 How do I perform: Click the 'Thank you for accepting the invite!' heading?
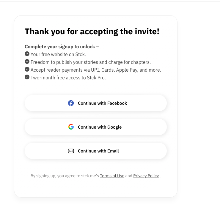pos(92,31)
